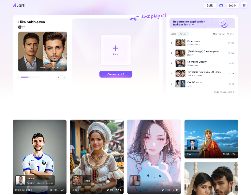Click heart icon on red-robed monk card
The height and width of the screenshot is (195, 251).
tap(234, 154)
